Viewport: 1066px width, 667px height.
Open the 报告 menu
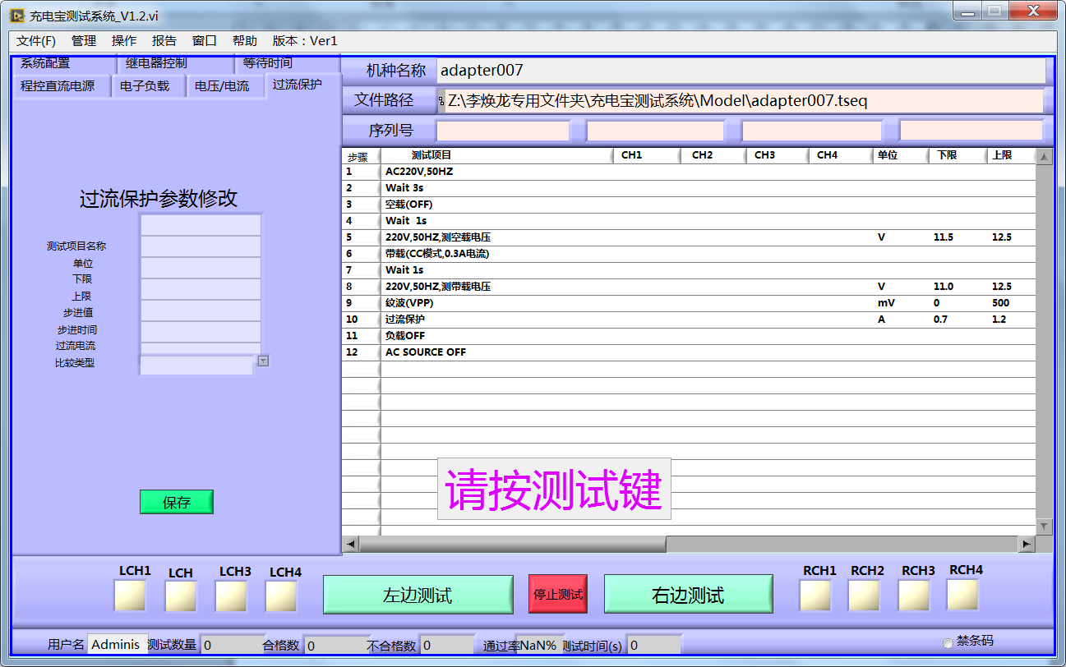[164, 41]
